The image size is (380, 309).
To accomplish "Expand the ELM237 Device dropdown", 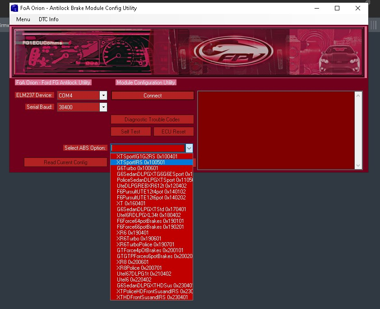I will click(x=104, y=95).
